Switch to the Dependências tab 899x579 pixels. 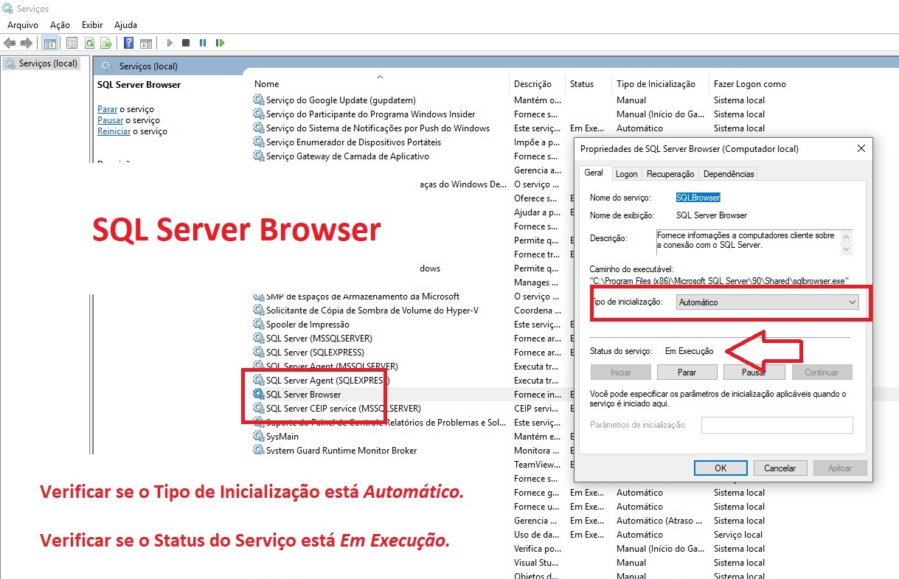(x=729, y=174)
